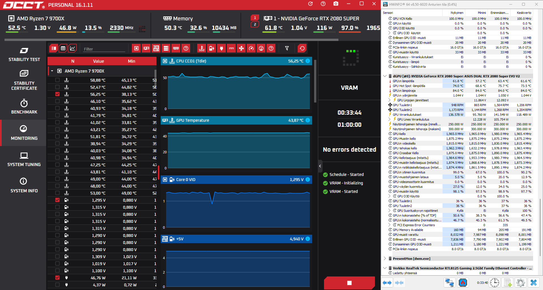Uncheck the 46,76 W sensor row checkbox

pos(57,278)
